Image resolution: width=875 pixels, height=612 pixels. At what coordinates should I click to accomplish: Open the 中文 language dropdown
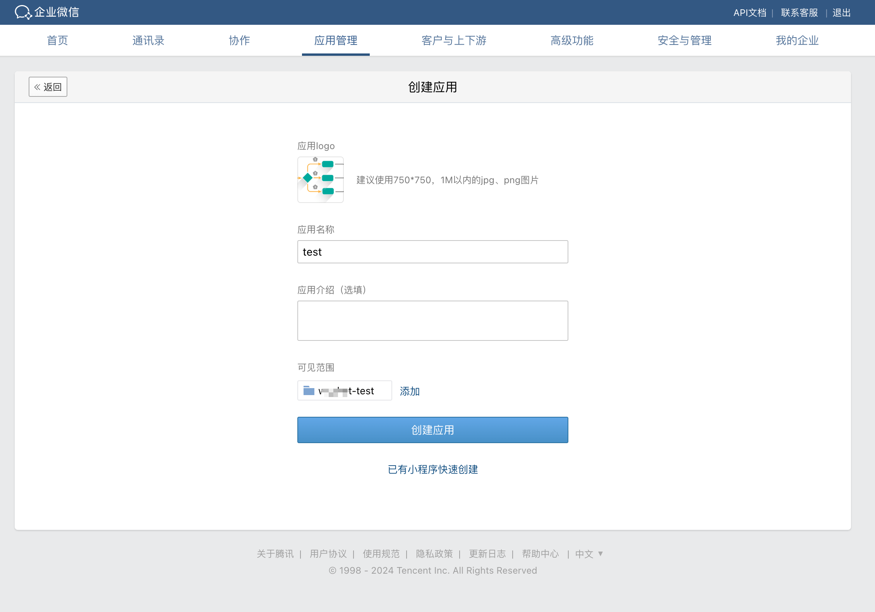point(589,554)
